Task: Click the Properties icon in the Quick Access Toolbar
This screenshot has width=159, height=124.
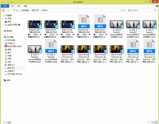Action: [6, 2]
